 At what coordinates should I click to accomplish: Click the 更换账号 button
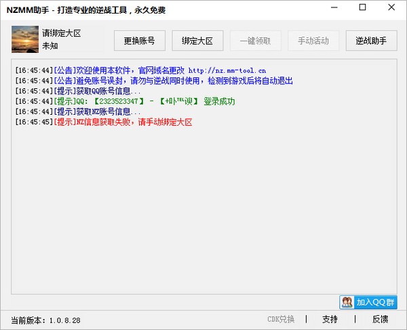140,41
